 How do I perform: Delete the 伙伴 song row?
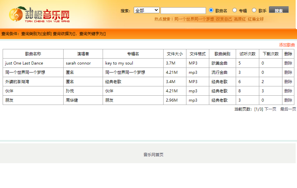point(288,91)
